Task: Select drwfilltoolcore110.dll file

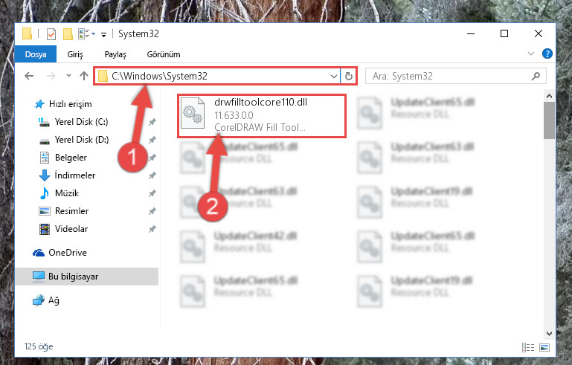Action: point(262,116)
